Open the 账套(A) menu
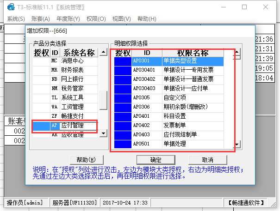 pos(41,19)
